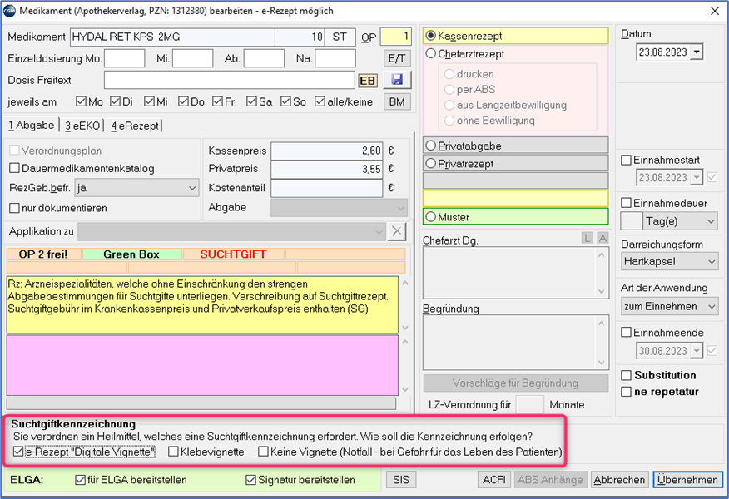
Task: Select the Muster radio option
Action: pos(431,216)
